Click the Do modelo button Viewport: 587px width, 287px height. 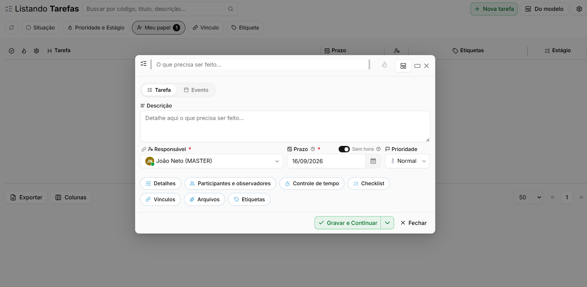click(x=544, y=9)
